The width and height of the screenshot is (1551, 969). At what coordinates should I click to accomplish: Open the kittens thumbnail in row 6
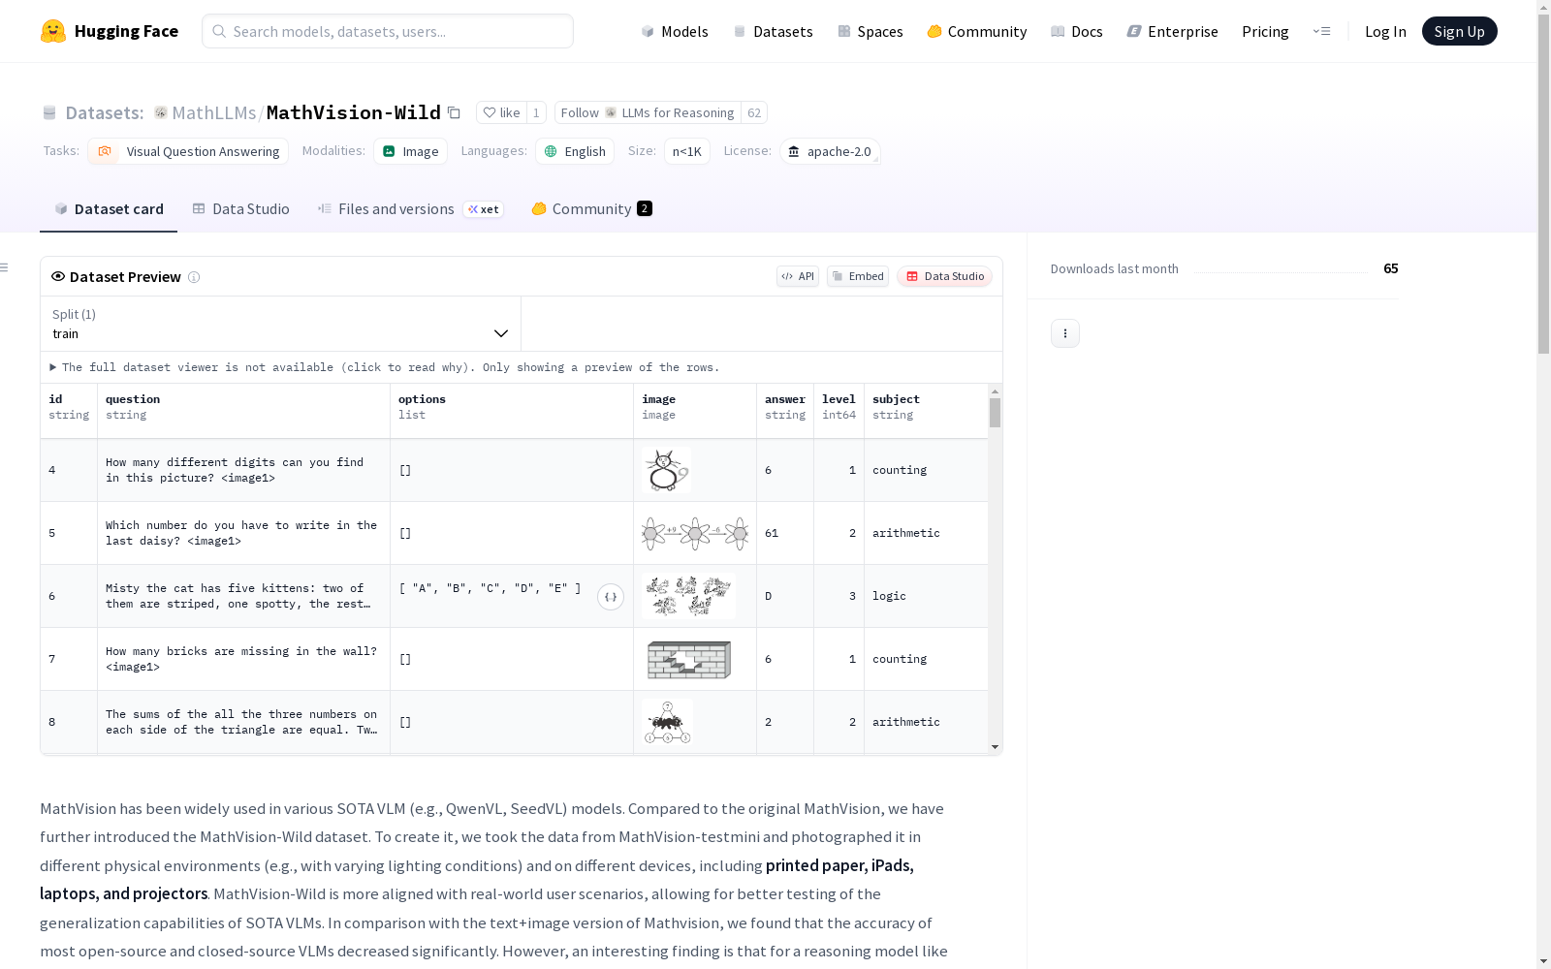tap(688, 596)
